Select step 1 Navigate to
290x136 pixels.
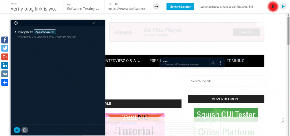(x=26, y=32)
